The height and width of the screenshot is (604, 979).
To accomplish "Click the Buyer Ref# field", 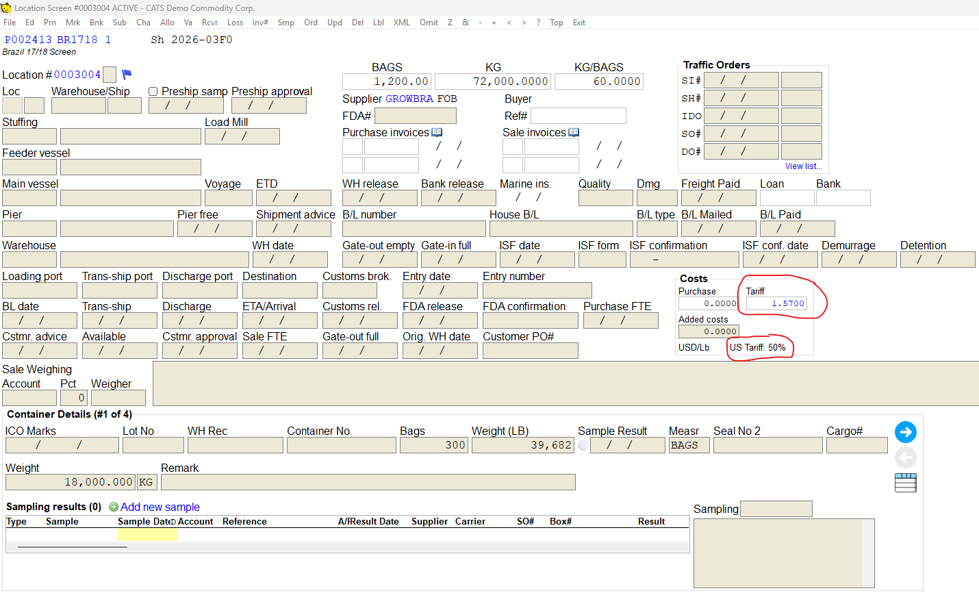I will (578, 116).
